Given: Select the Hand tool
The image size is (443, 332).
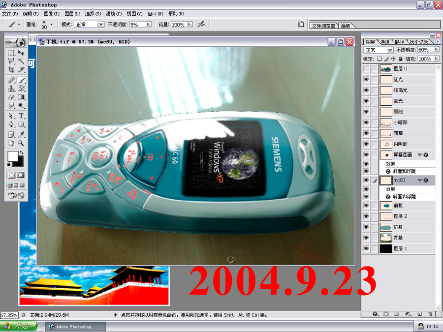Looking at the screenshot, I should pos(11,143).
